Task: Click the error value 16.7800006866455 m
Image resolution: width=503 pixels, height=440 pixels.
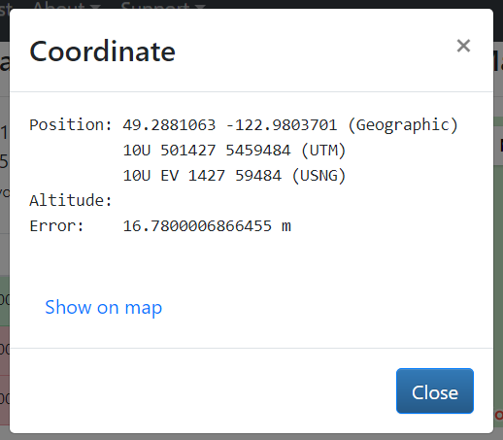Action: coord(207,226)
